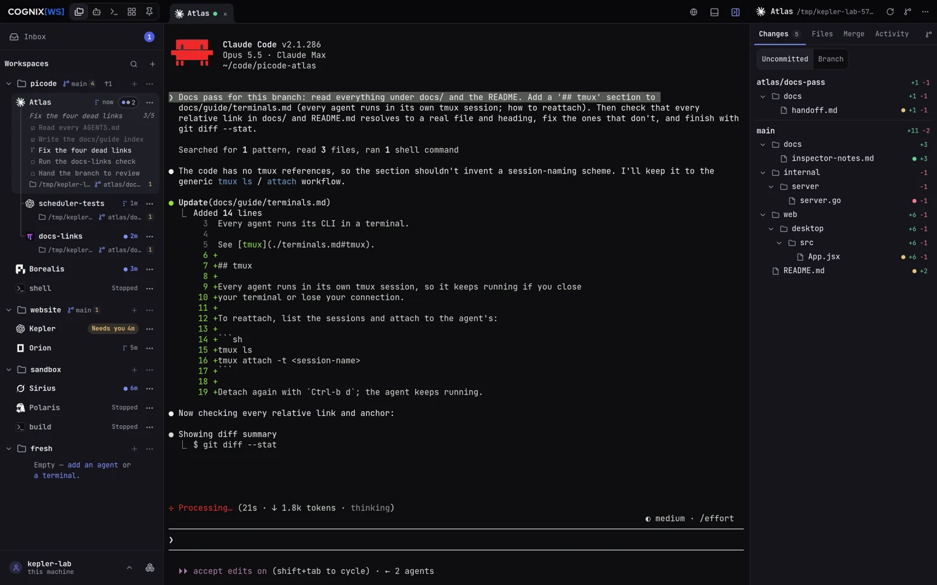Image resolution: width=937 pixels, height=585 pixels.
Task: Select the stacked windows icon beside the logo
Action: coord(79,12)
